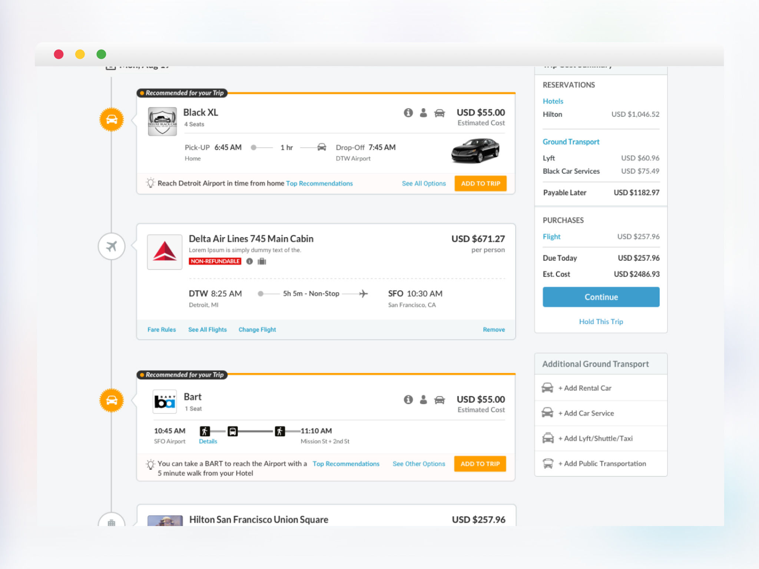Click the Delta Air Lines 745 Main Cabin title
This screenshot has width=759, height=569.
251,239
